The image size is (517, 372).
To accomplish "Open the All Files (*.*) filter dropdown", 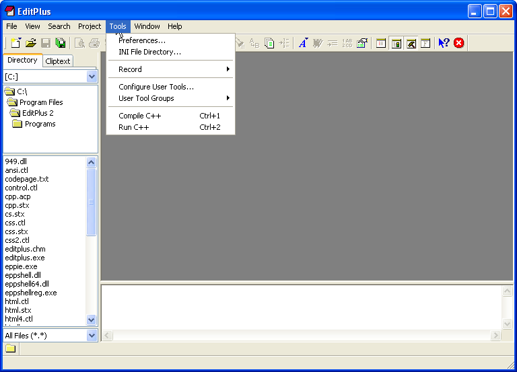I will pos(92,336).
